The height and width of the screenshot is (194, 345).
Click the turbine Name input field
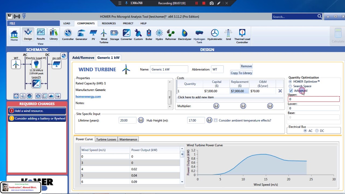tap(169, 69)
